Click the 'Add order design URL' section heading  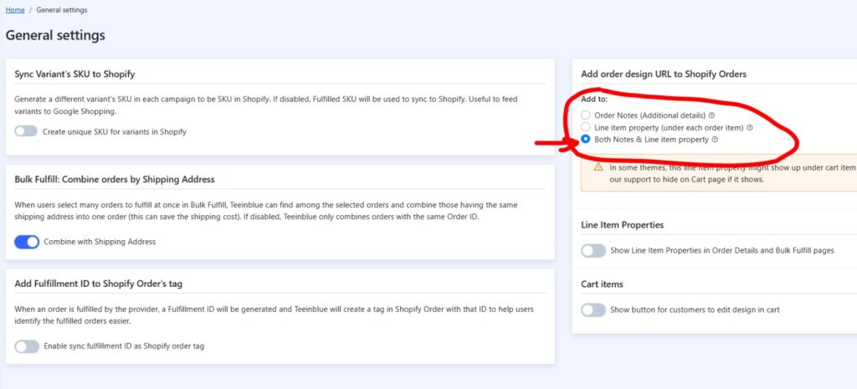663,74
